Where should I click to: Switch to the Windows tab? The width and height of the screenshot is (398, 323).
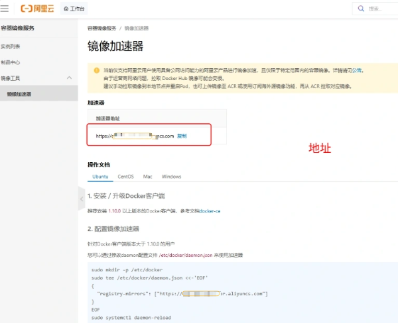pos(172,177)
